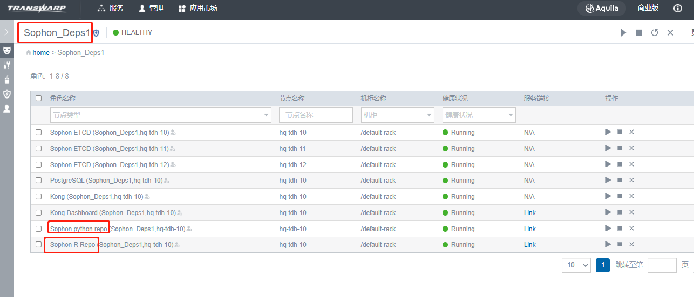Go to home breadcrumb link
Screen dimensions: 694x297
tap(41, 53)
